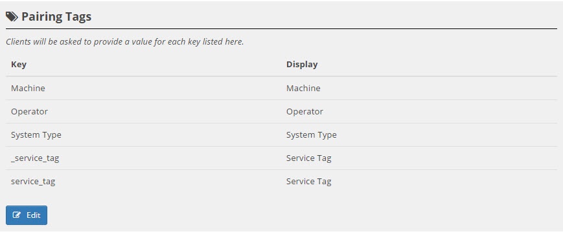Click the System Type display value

click(x=311, y=135)
